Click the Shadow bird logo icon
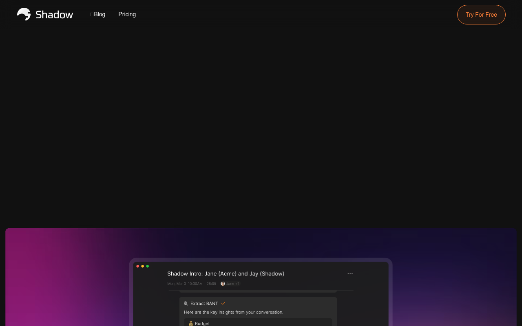 [24, 14]
